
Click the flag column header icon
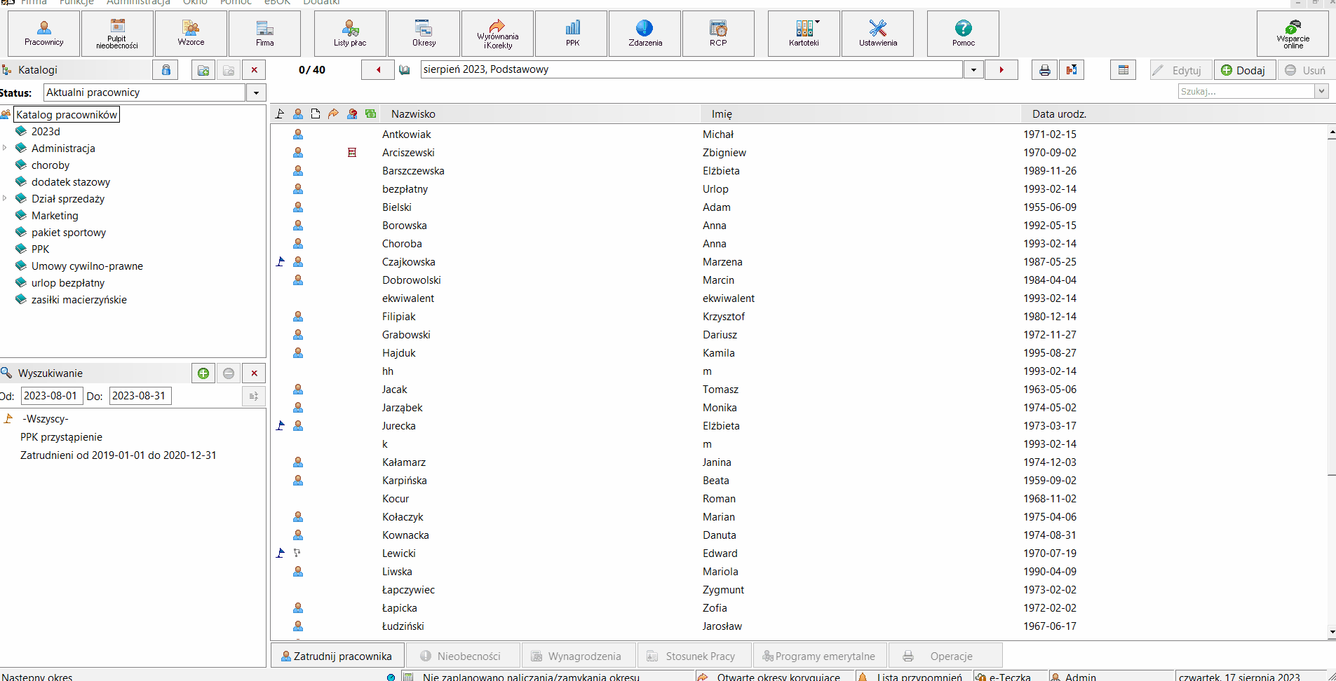tap(280, 113)
